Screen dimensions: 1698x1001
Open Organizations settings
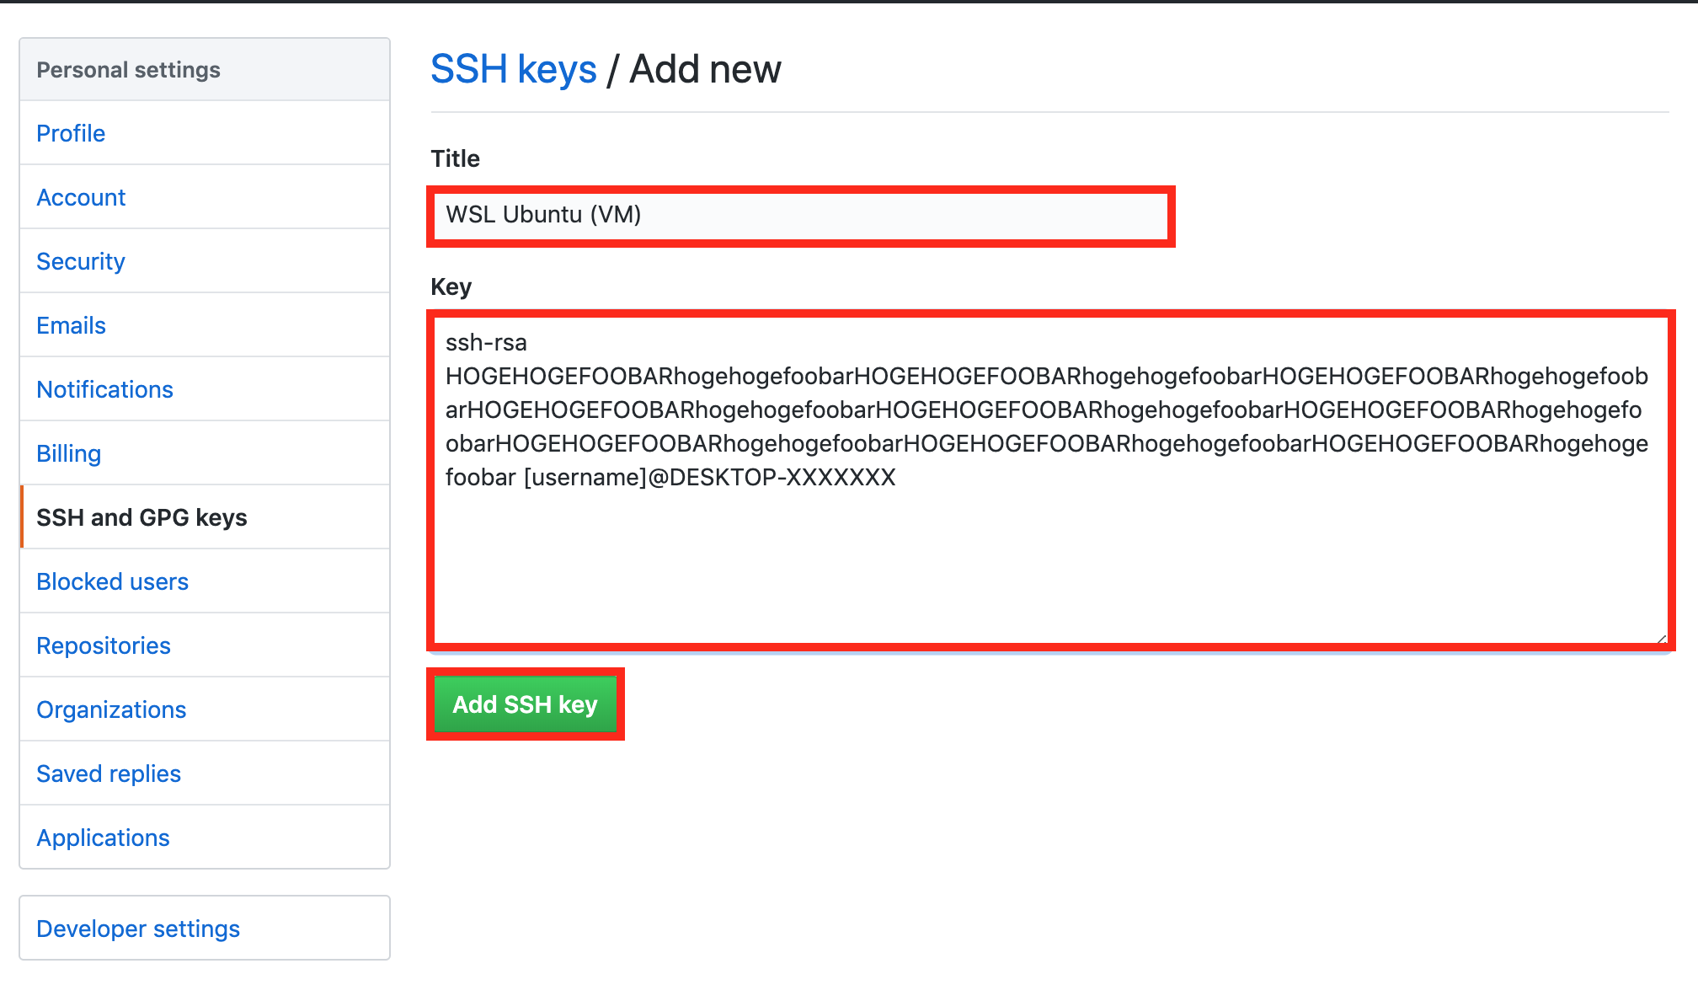click(111, 709)
